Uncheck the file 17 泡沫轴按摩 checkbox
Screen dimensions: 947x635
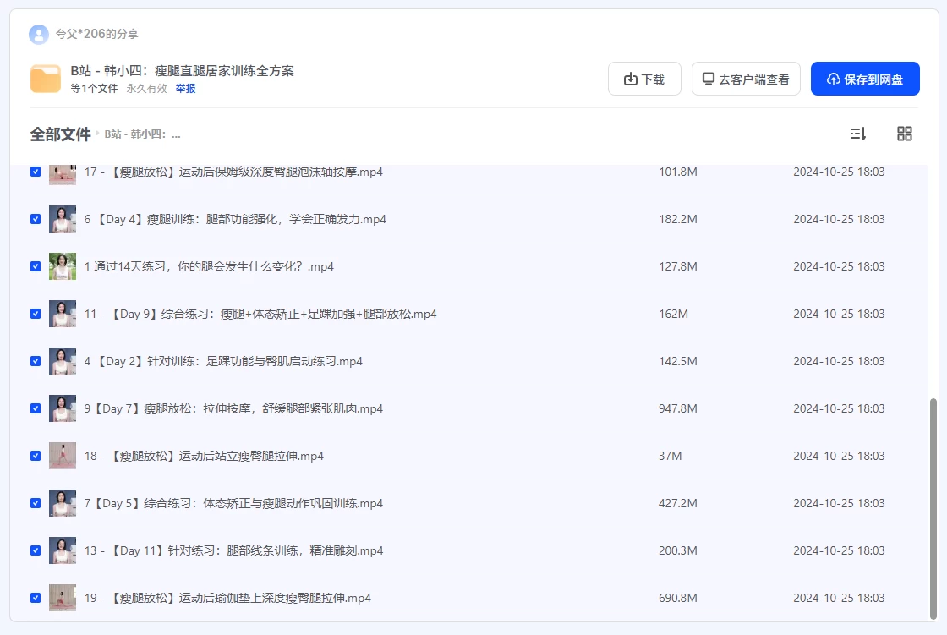pos(36,172)
